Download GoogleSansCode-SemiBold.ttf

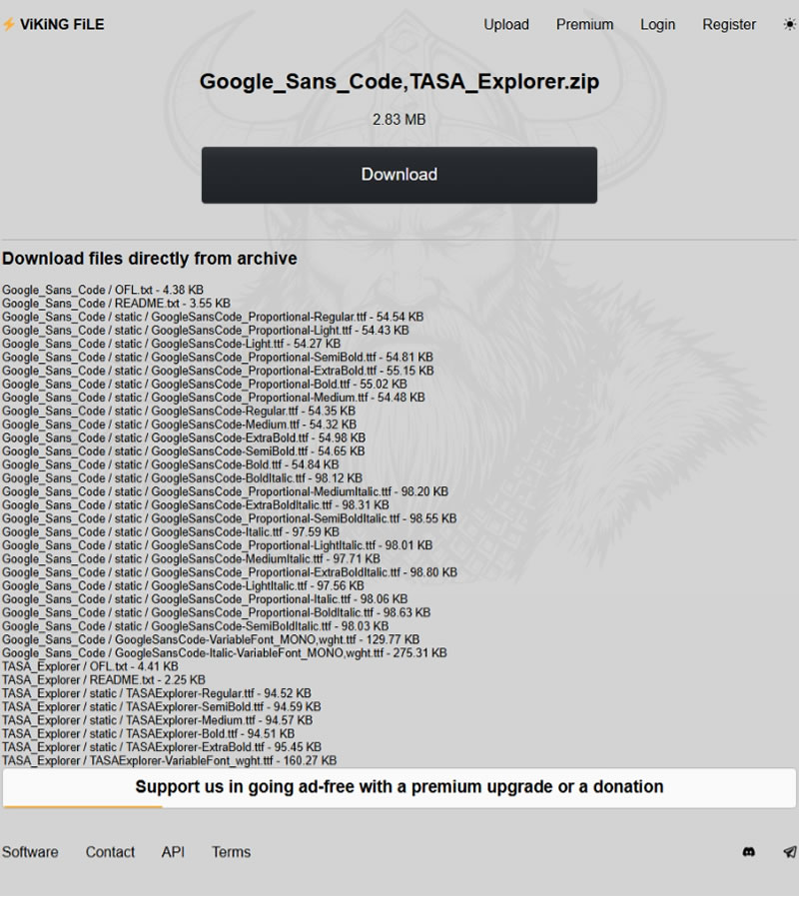pyautogui.click(x=183, y=451)
